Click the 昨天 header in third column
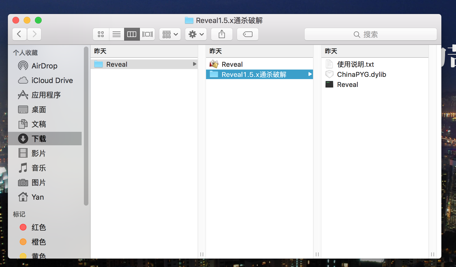The image size is (456, 267). coord(331,51)
